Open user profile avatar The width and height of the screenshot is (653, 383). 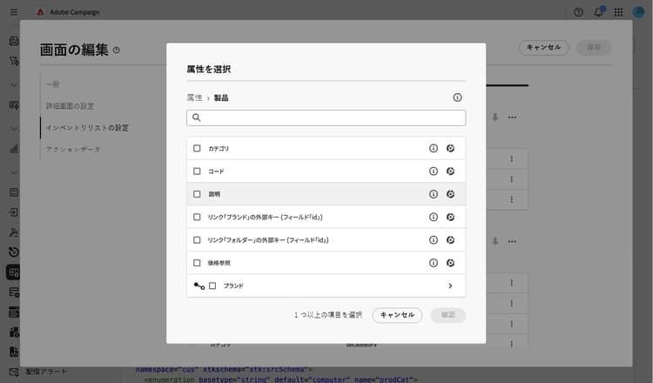(638, 12)
